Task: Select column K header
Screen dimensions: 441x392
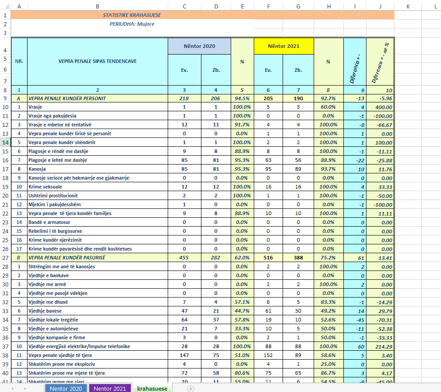Action: click(x=408, y=6)
